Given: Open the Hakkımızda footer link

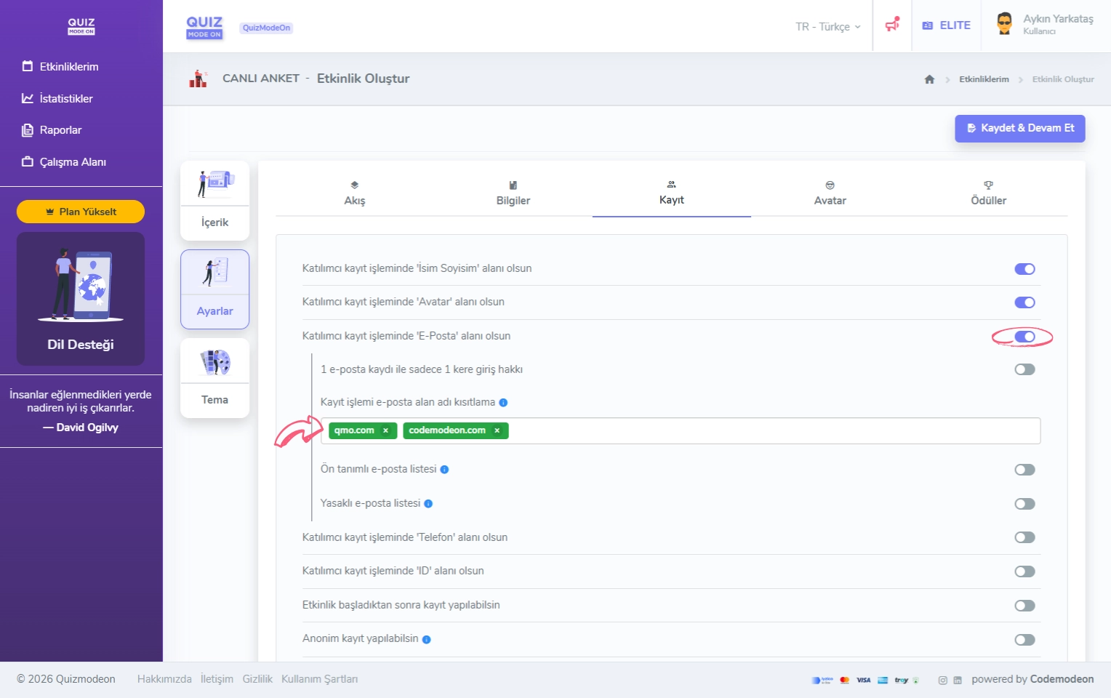Looking at the screenshot, I should (164, 679).
